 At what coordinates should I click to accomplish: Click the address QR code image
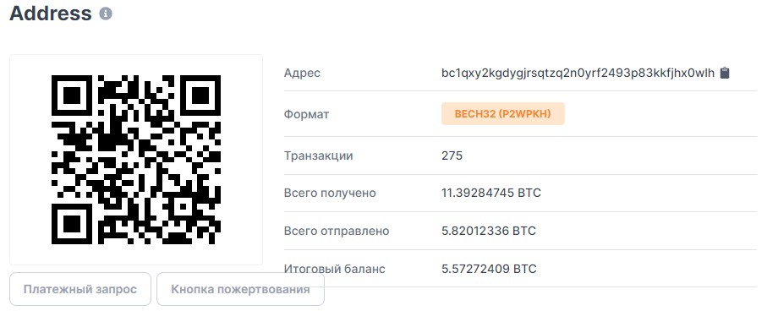pos(136,160)
